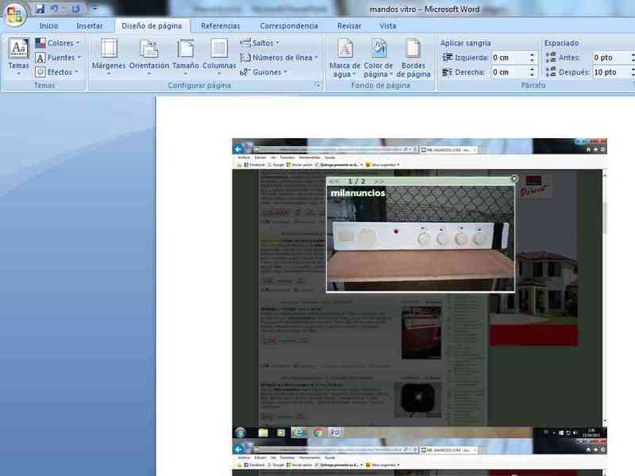Expand the Saltos breaks dropdown
This screenshot has height=476, width=635.
coord(260,43)
